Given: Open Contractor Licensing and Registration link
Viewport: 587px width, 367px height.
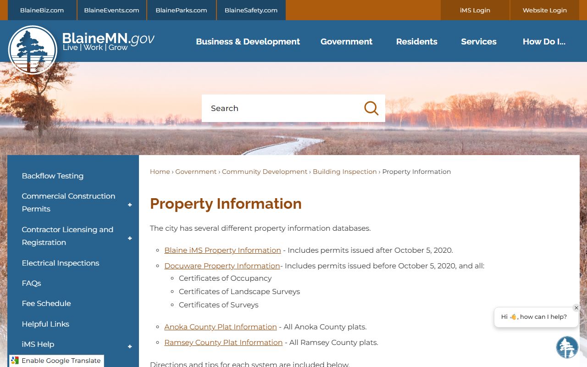Looking at the screenshot, I should 67,236.
